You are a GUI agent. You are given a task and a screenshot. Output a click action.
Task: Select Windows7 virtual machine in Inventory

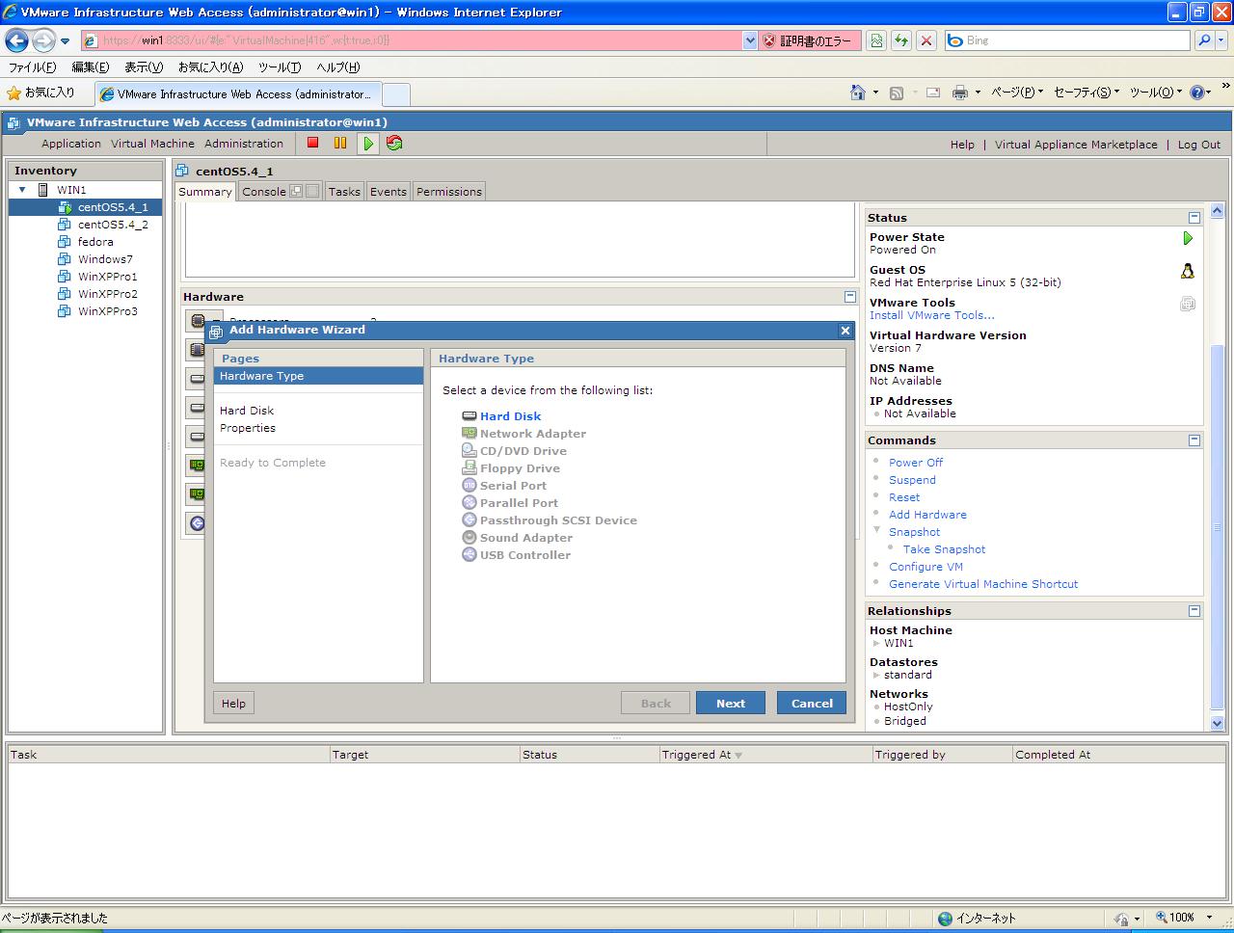coord(105,259)
